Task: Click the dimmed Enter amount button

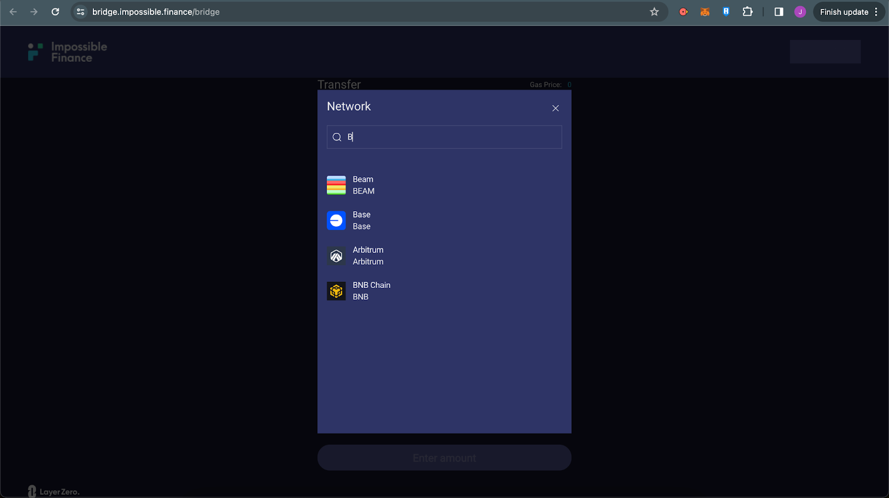Action: 444,458
